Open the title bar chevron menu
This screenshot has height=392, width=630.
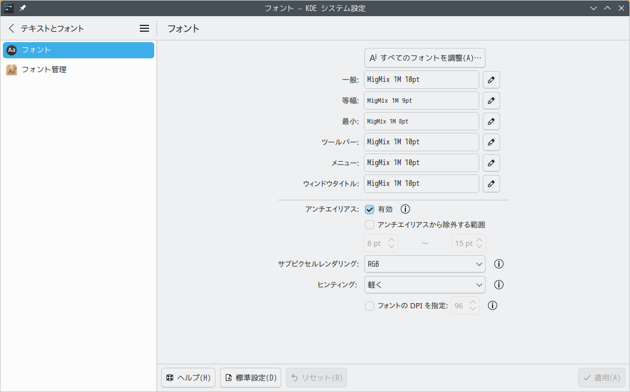[x=593, y=8]
